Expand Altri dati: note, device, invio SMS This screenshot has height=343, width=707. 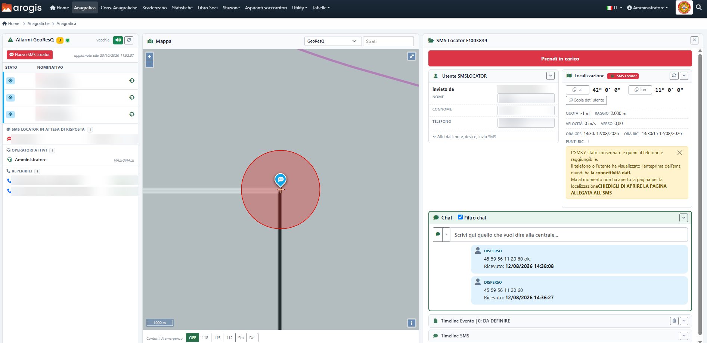tap(464, 137)
